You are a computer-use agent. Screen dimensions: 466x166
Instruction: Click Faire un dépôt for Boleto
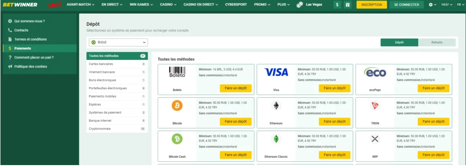click(236, 88)
